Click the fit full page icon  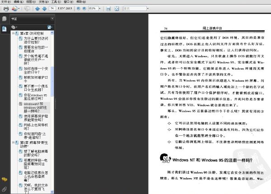117,9
